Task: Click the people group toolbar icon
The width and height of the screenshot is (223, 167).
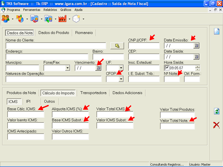Action: click(5, 19)
